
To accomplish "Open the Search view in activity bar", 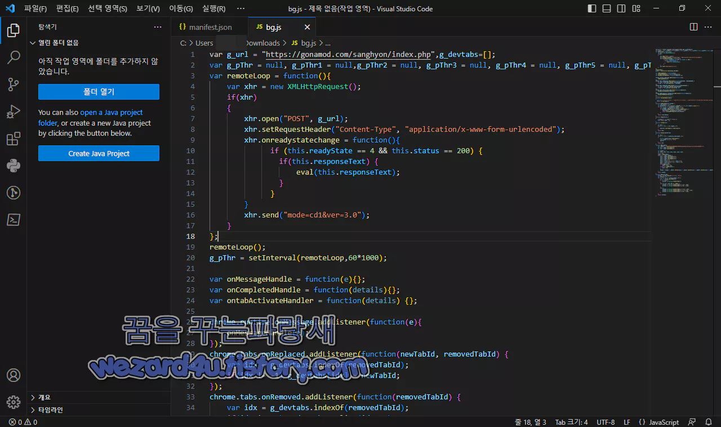I will tap(14, 57).
